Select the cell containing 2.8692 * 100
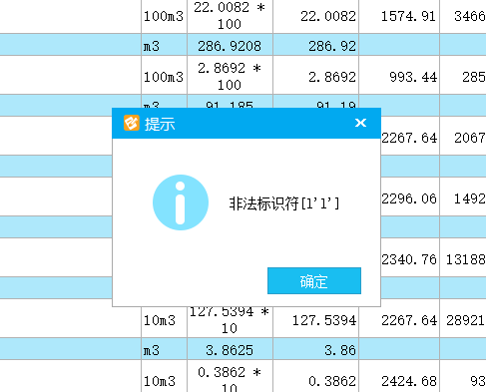The width and height of the screenshot is (486, 392). point(230,75)
